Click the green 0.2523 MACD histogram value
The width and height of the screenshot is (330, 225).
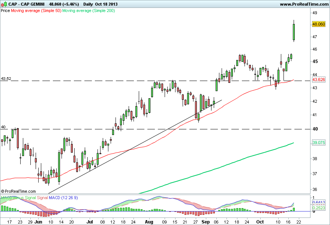point(319,208)
